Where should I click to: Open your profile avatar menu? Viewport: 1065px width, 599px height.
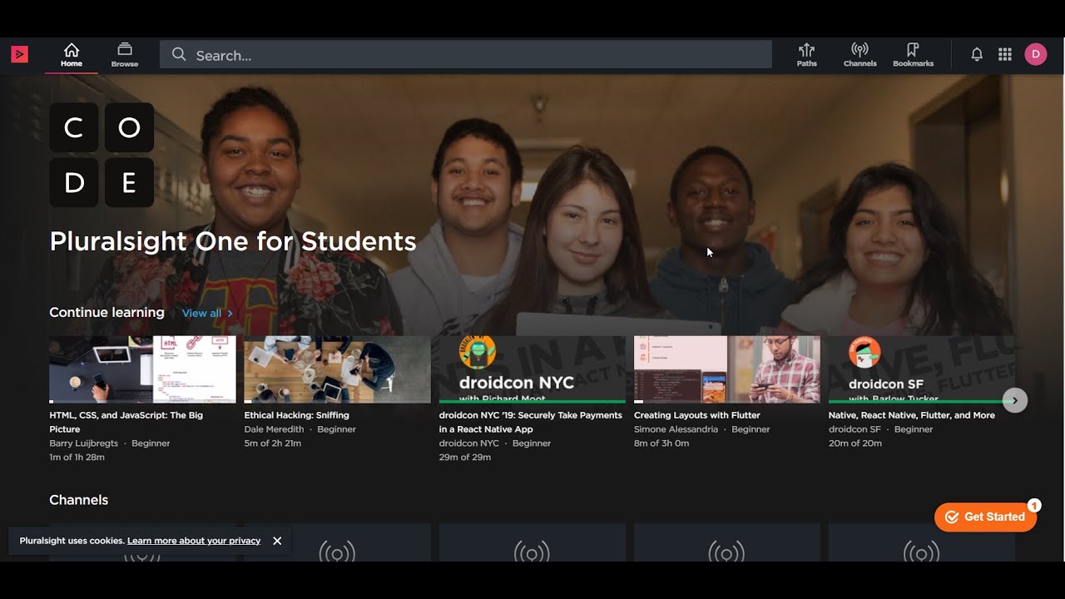1035,53
